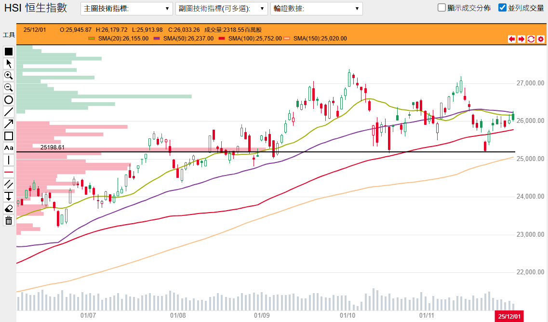Image resolution: width=548 pixels, height=322 pixels.
Task: Click the red left arrow navigation button
Action: click(x=512, y=40)
